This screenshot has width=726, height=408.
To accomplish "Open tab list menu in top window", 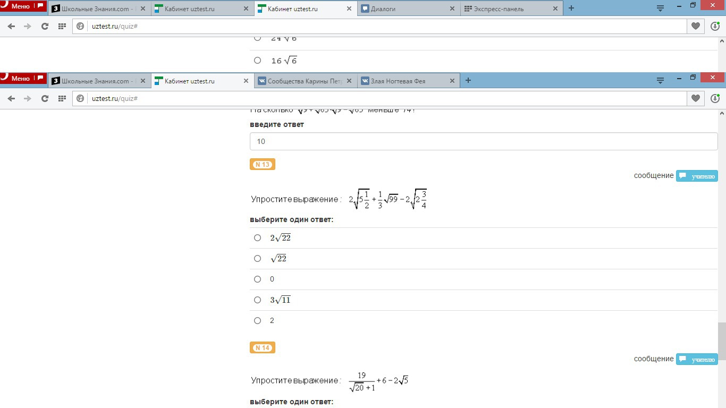I will [660, 8].
